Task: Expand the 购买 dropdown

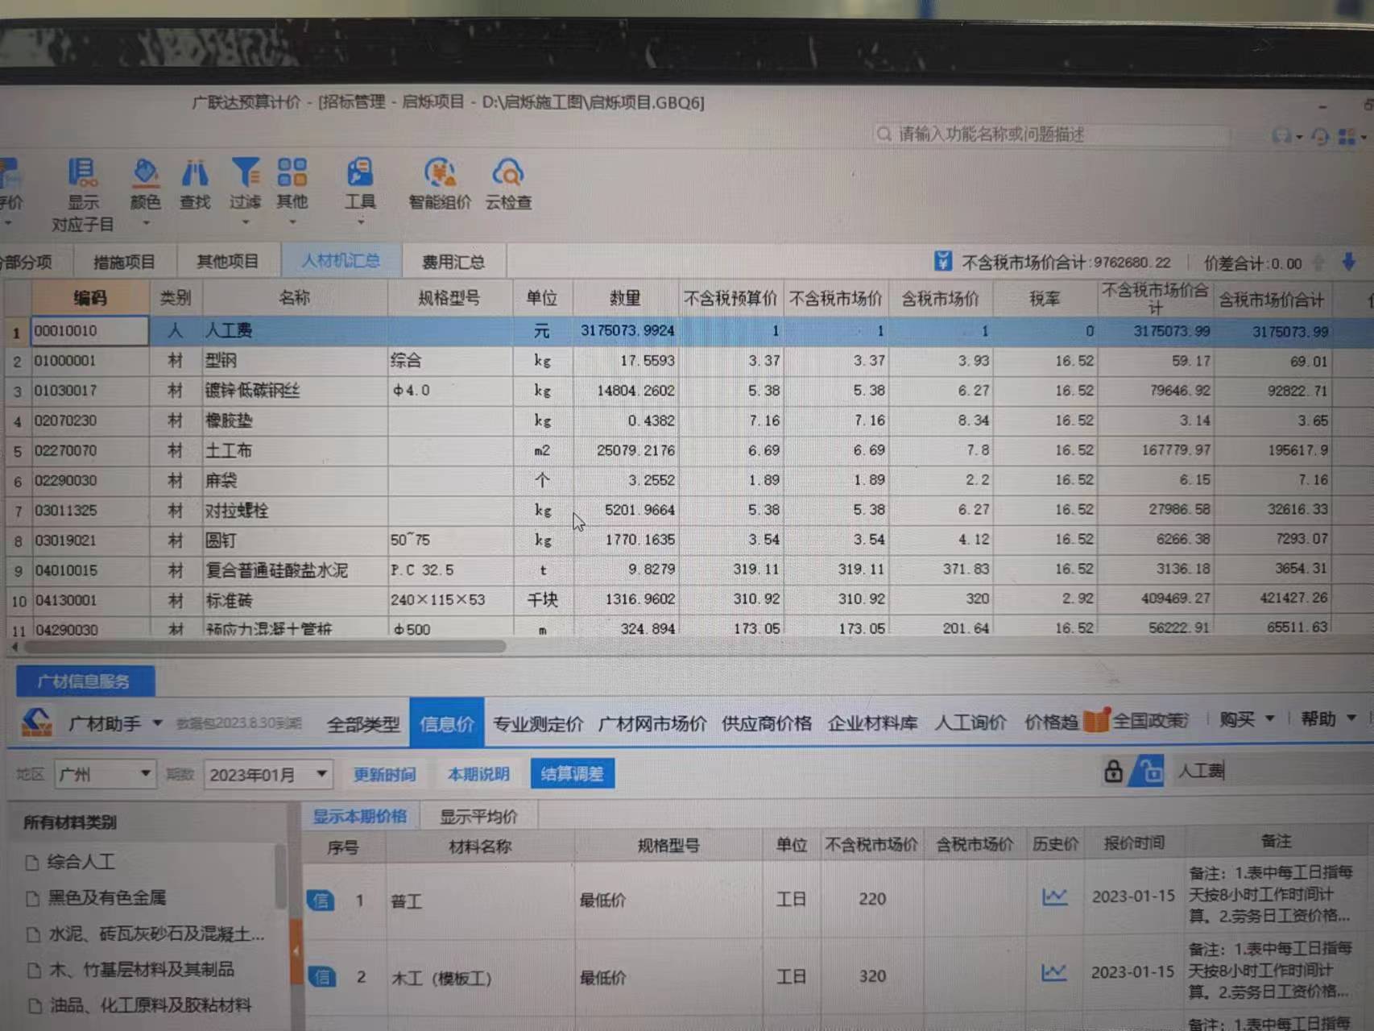Action: (1270, 718)
